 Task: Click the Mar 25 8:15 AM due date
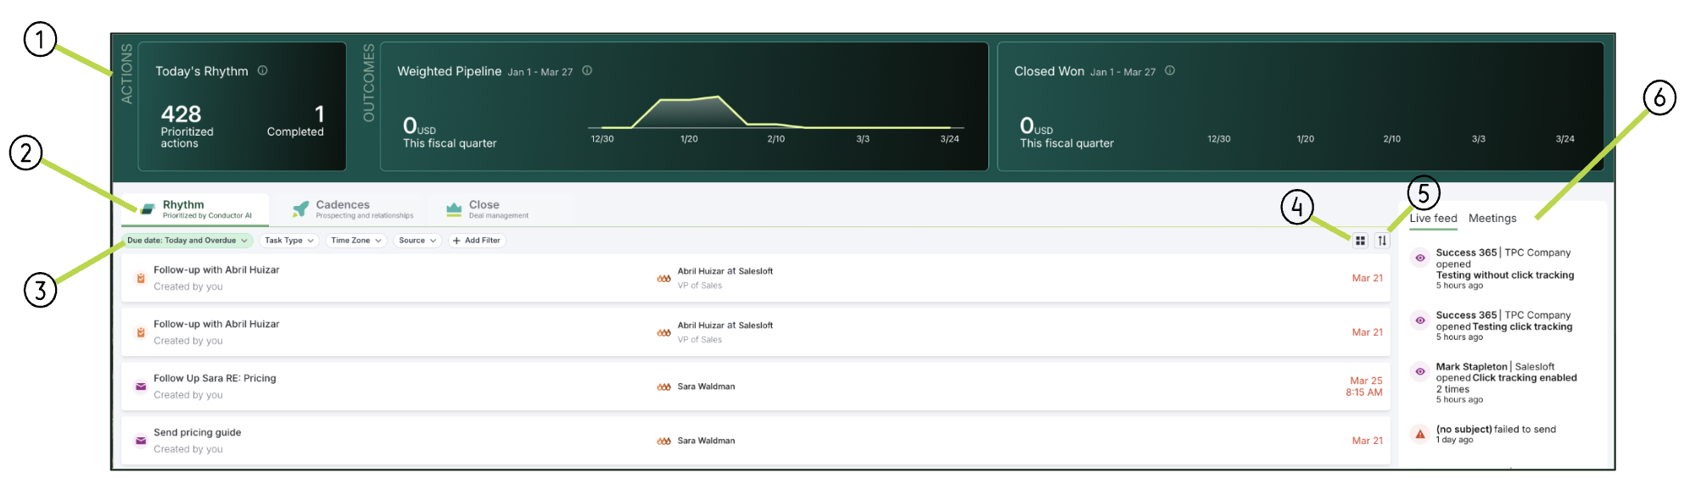[x=1363, y=386]
